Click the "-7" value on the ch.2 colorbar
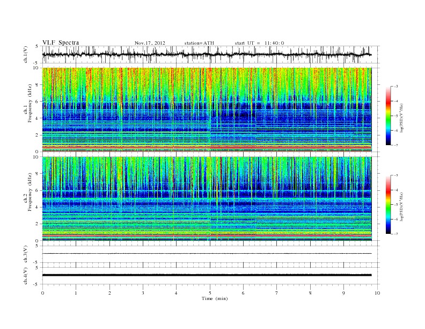This screenshot has height=329, width=425. 396,234
